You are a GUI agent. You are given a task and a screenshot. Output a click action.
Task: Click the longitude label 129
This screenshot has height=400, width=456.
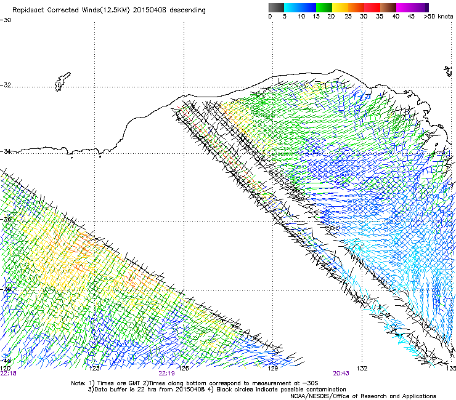click(273, 369)
